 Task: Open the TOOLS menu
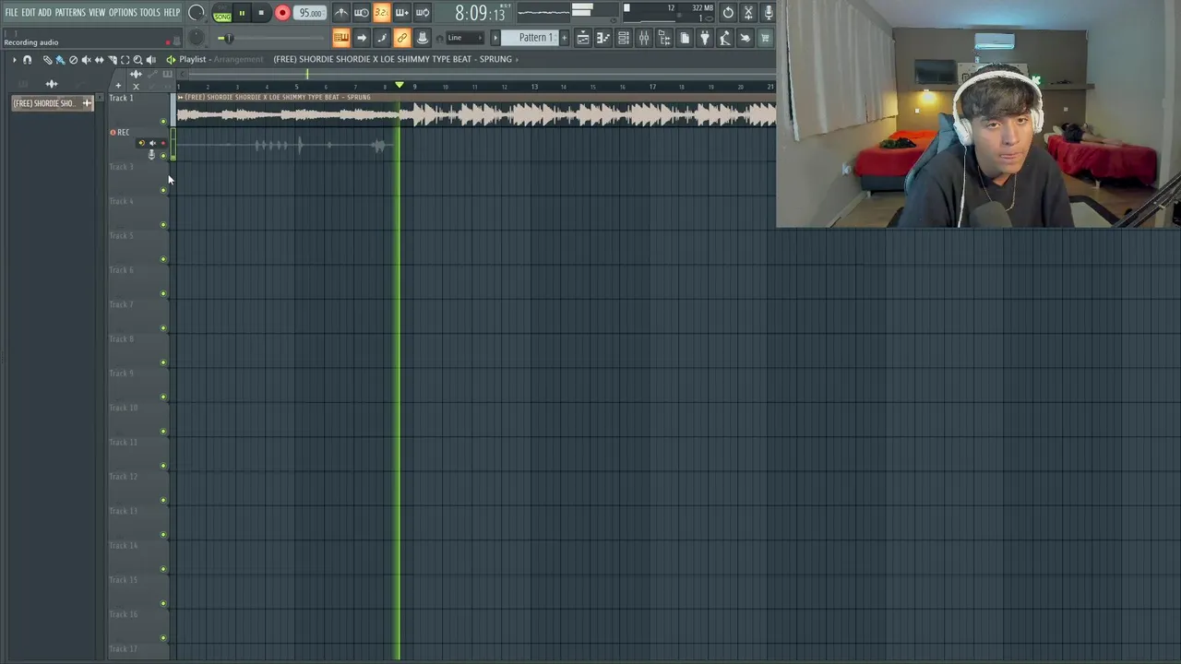149,12
